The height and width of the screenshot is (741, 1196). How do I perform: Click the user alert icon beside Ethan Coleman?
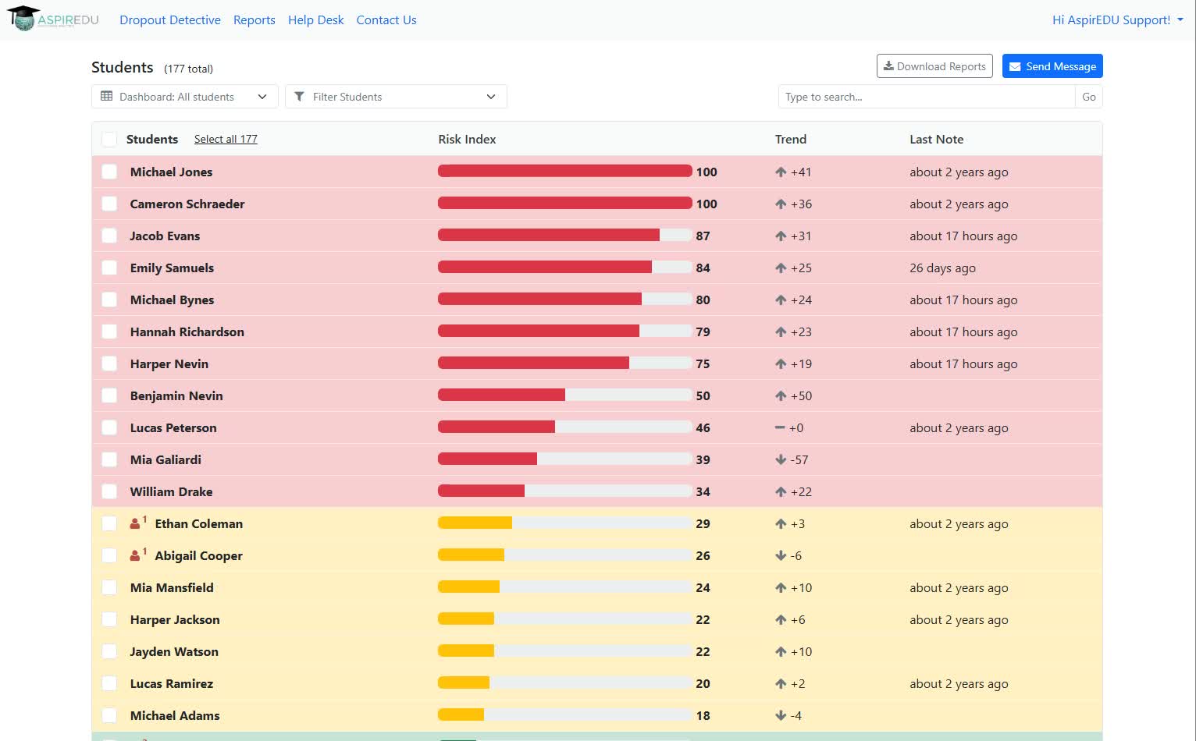[137, 523]
